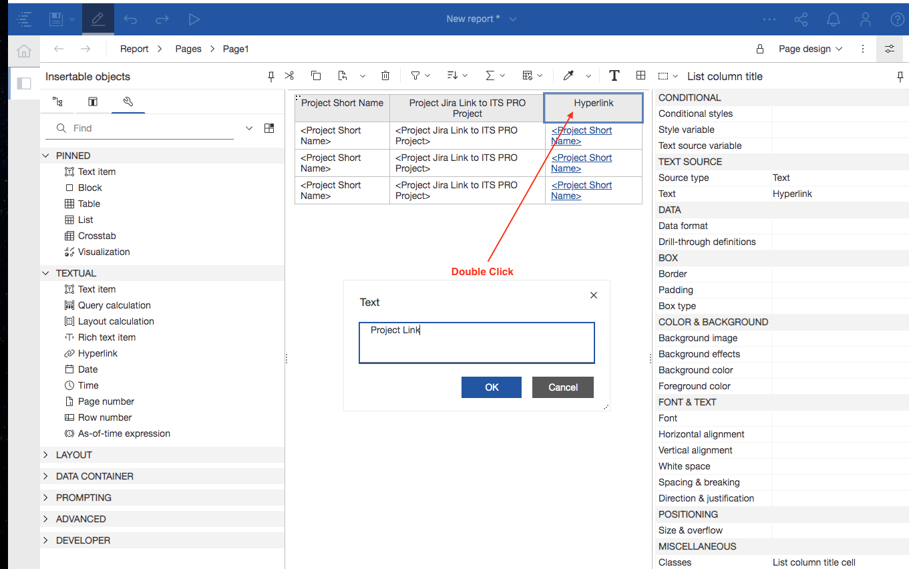Click the eyedropper pick up style icon
The width and height of the screenshot is (909, 569).
(568, 76)
